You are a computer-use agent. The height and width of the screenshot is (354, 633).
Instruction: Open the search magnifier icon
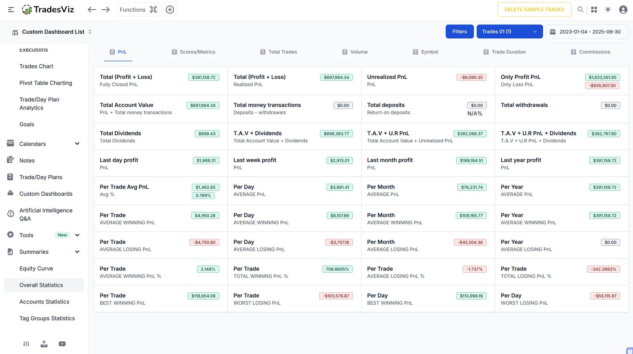[580, 10]
